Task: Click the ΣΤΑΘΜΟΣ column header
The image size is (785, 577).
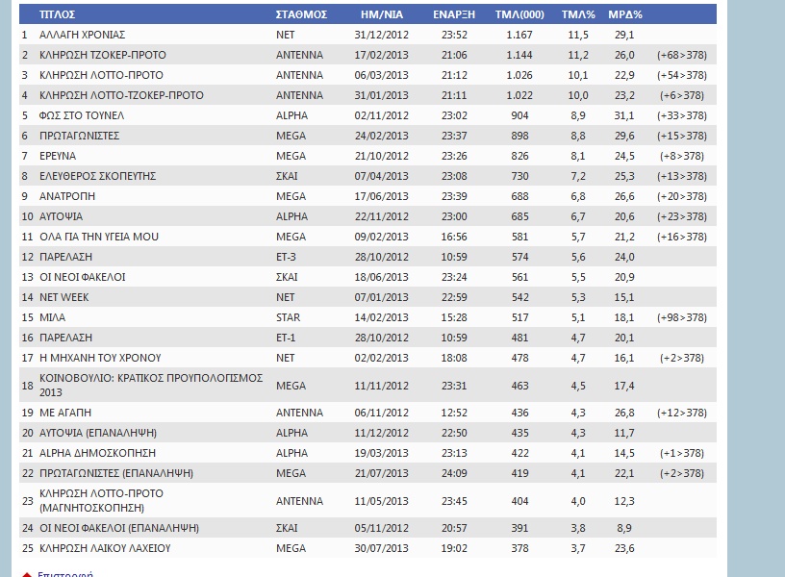Action: [x=301, y=15]
